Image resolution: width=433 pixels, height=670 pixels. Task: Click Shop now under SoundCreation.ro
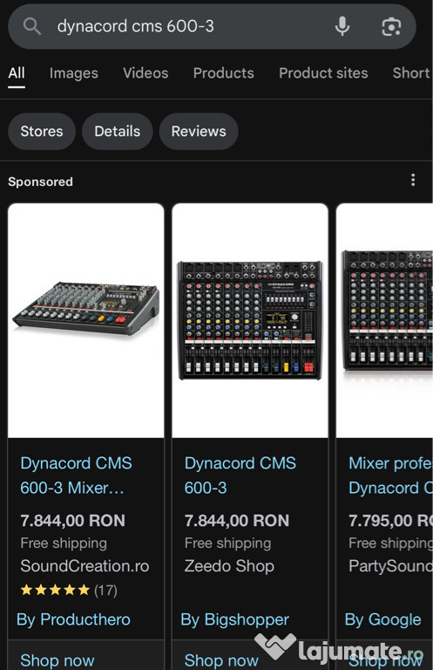point(58,660)
